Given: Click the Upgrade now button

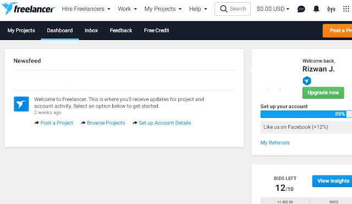Looking at the screenshot, I should coord(323,93).
